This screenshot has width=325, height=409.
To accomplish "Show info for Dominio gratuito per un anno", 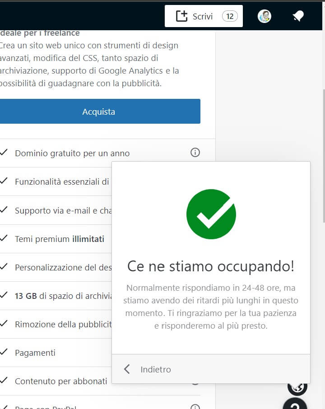I will pyautogui.click(x=195, y=153).
